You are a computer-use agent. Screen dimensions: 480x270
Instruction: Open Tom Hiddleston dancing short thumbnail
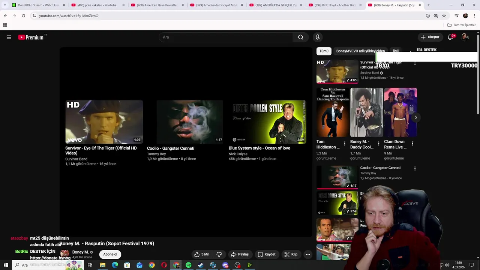333,112
